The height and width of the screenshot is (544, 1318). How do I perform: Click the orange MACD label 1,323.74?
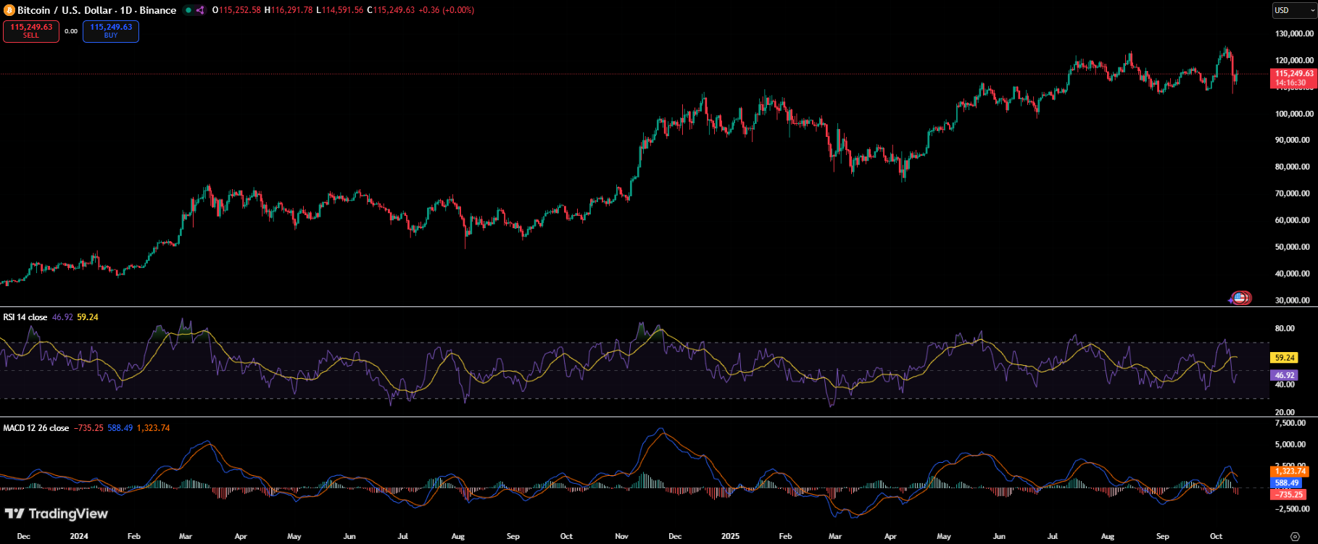click(1290, 472)
